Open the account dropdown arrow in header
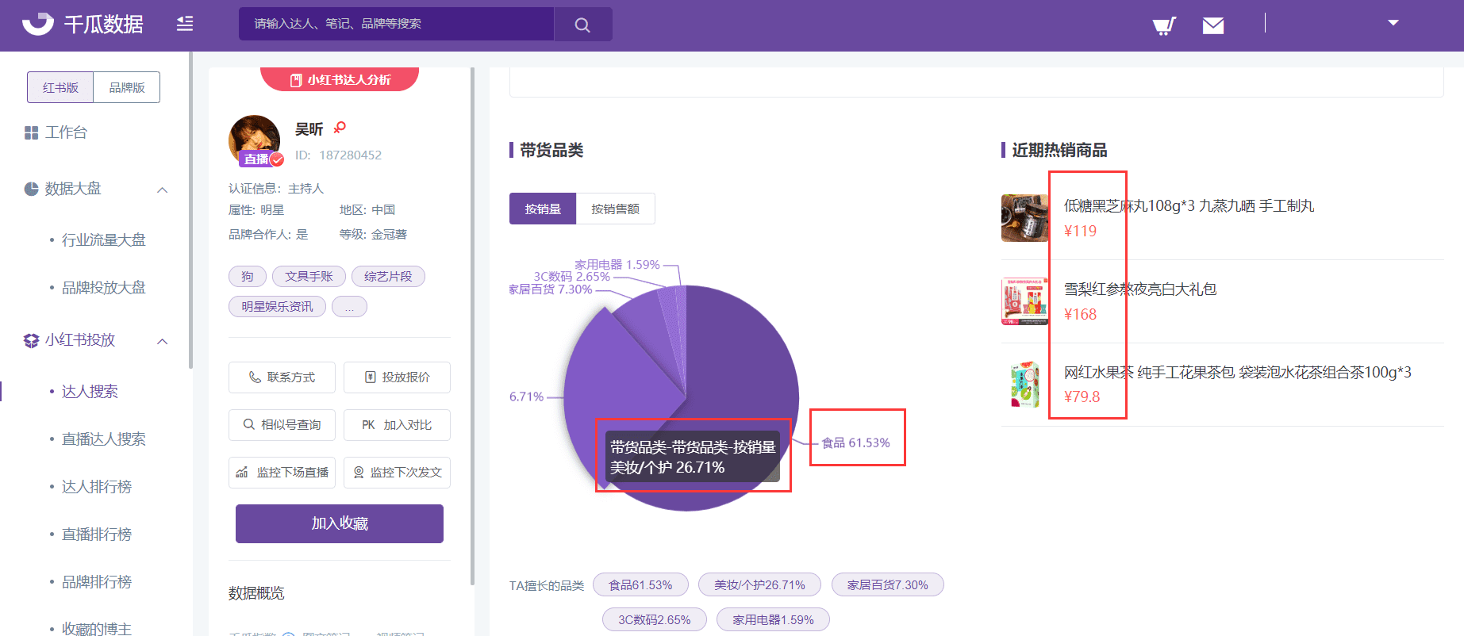The image size is (1464, 636). point(1393,23)
